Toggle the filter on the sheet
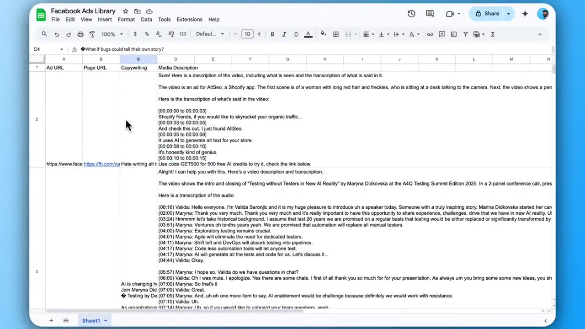The image size is (585, 329). [466, 34]
